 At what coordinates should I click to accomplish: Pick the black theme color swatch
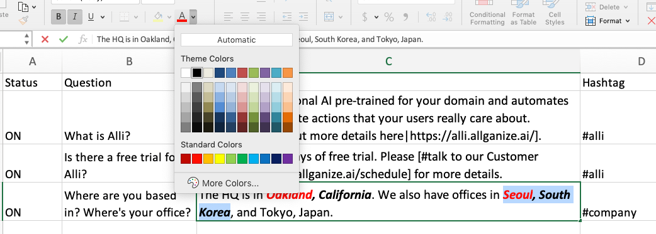point(197,73)
